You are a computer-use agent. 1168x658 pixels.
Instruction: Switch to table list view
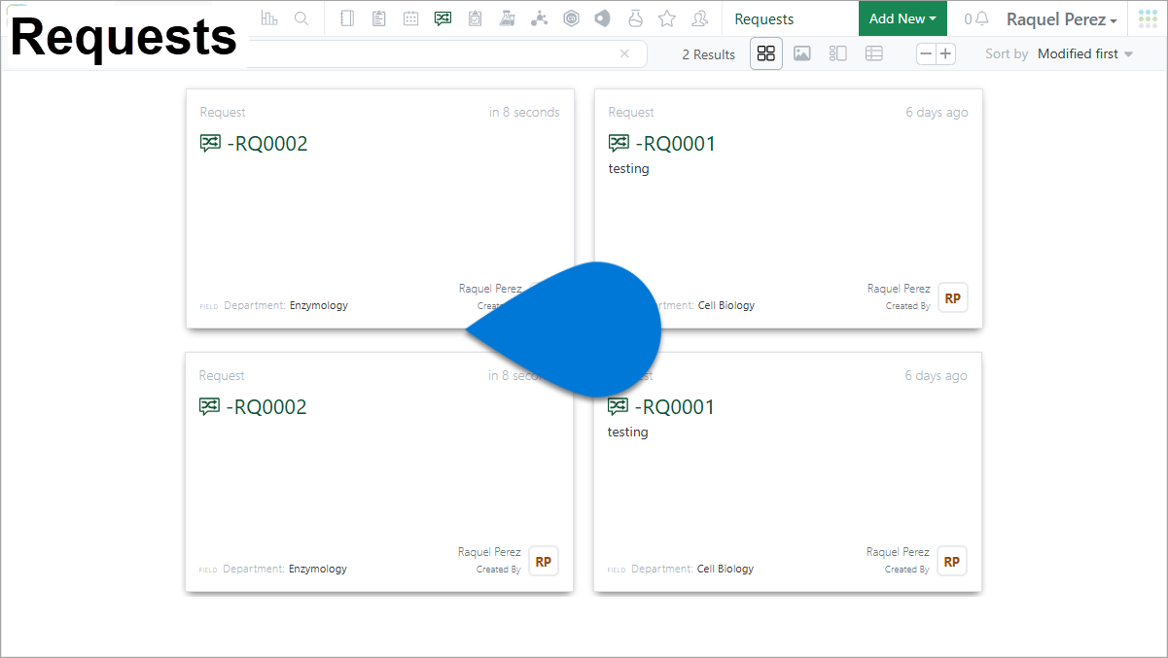point(874,54)
